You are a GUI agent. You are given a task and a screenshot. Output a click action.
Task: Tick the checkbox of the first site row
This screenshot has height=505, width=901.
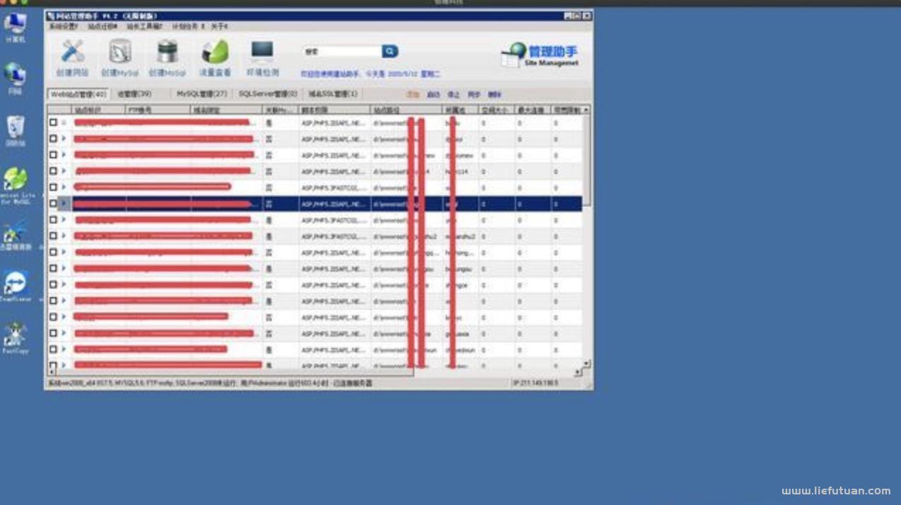(x=53, y=122)
